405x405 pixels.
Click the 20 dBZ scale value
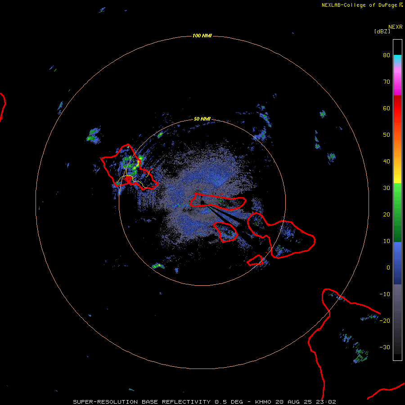tap(387, 214)
